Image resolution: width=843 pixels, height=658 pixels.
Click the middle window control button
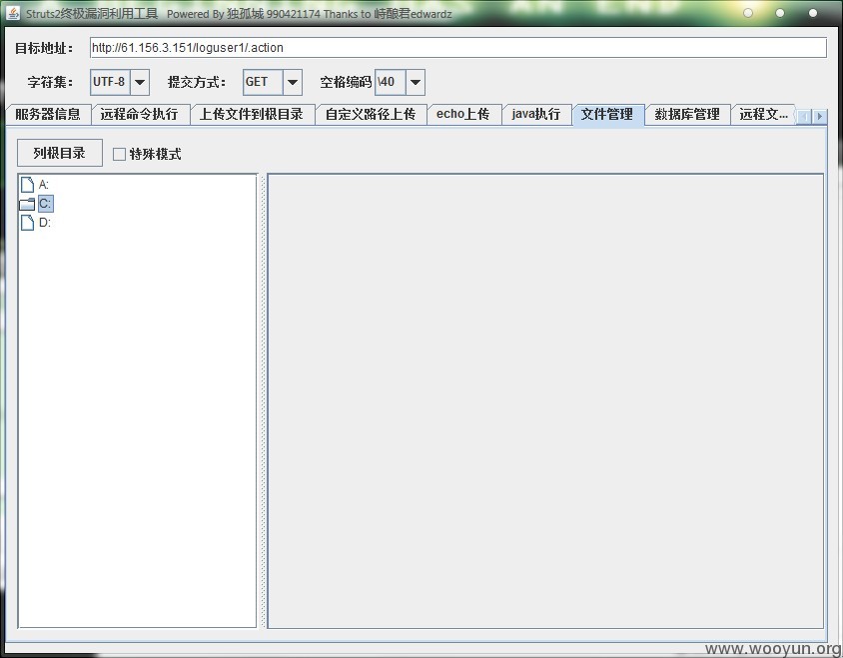coord(780,13)
